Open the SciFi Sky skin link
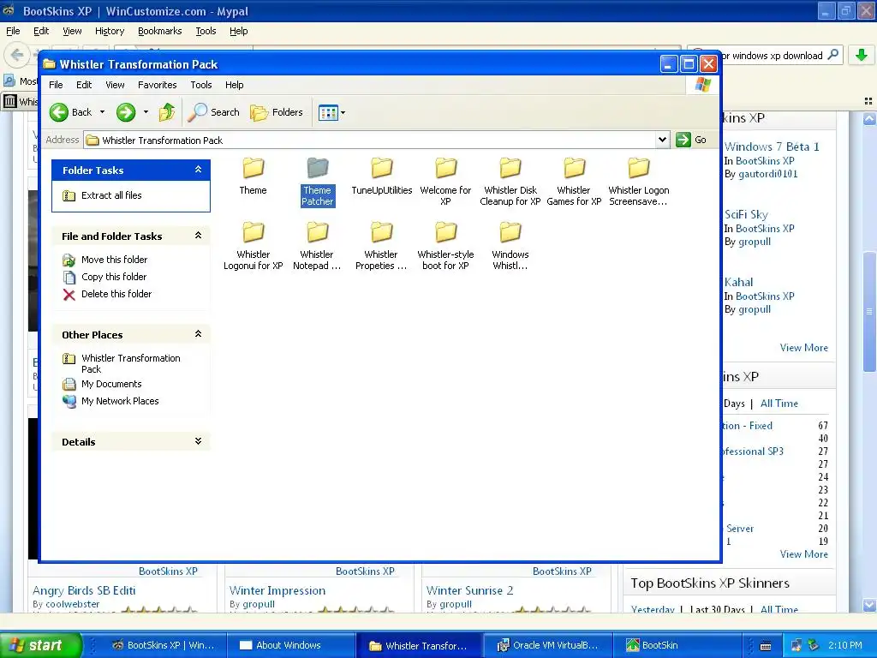 coord(746,214)
